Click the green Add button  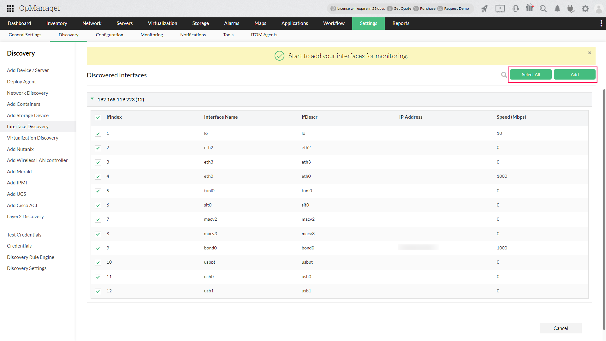coord(574,75)
